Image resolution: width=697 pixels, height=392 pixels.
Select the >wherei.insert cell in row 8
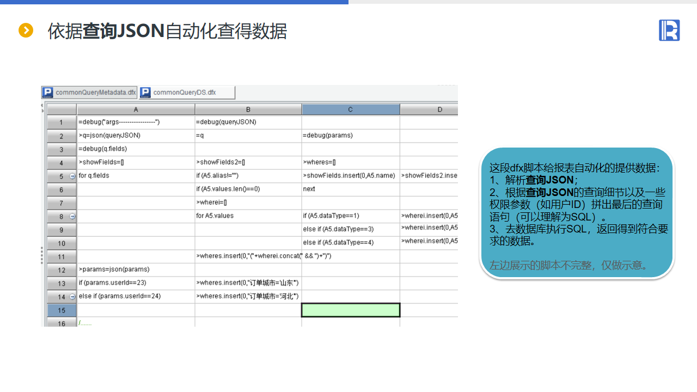429,216
